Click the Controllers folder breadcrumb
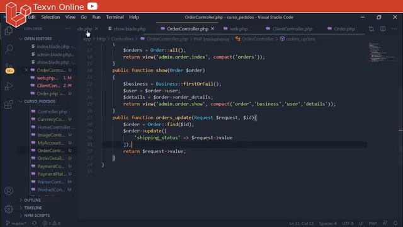This screenshot has height=227, width=403. pos(122,39)
